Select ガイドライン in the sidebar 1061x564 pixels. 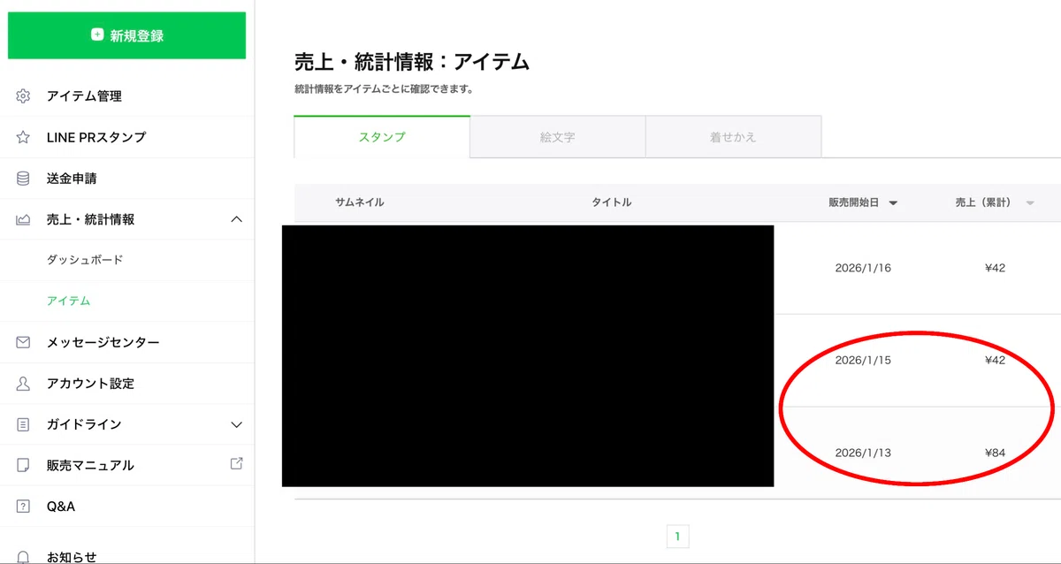coord(84,424)
